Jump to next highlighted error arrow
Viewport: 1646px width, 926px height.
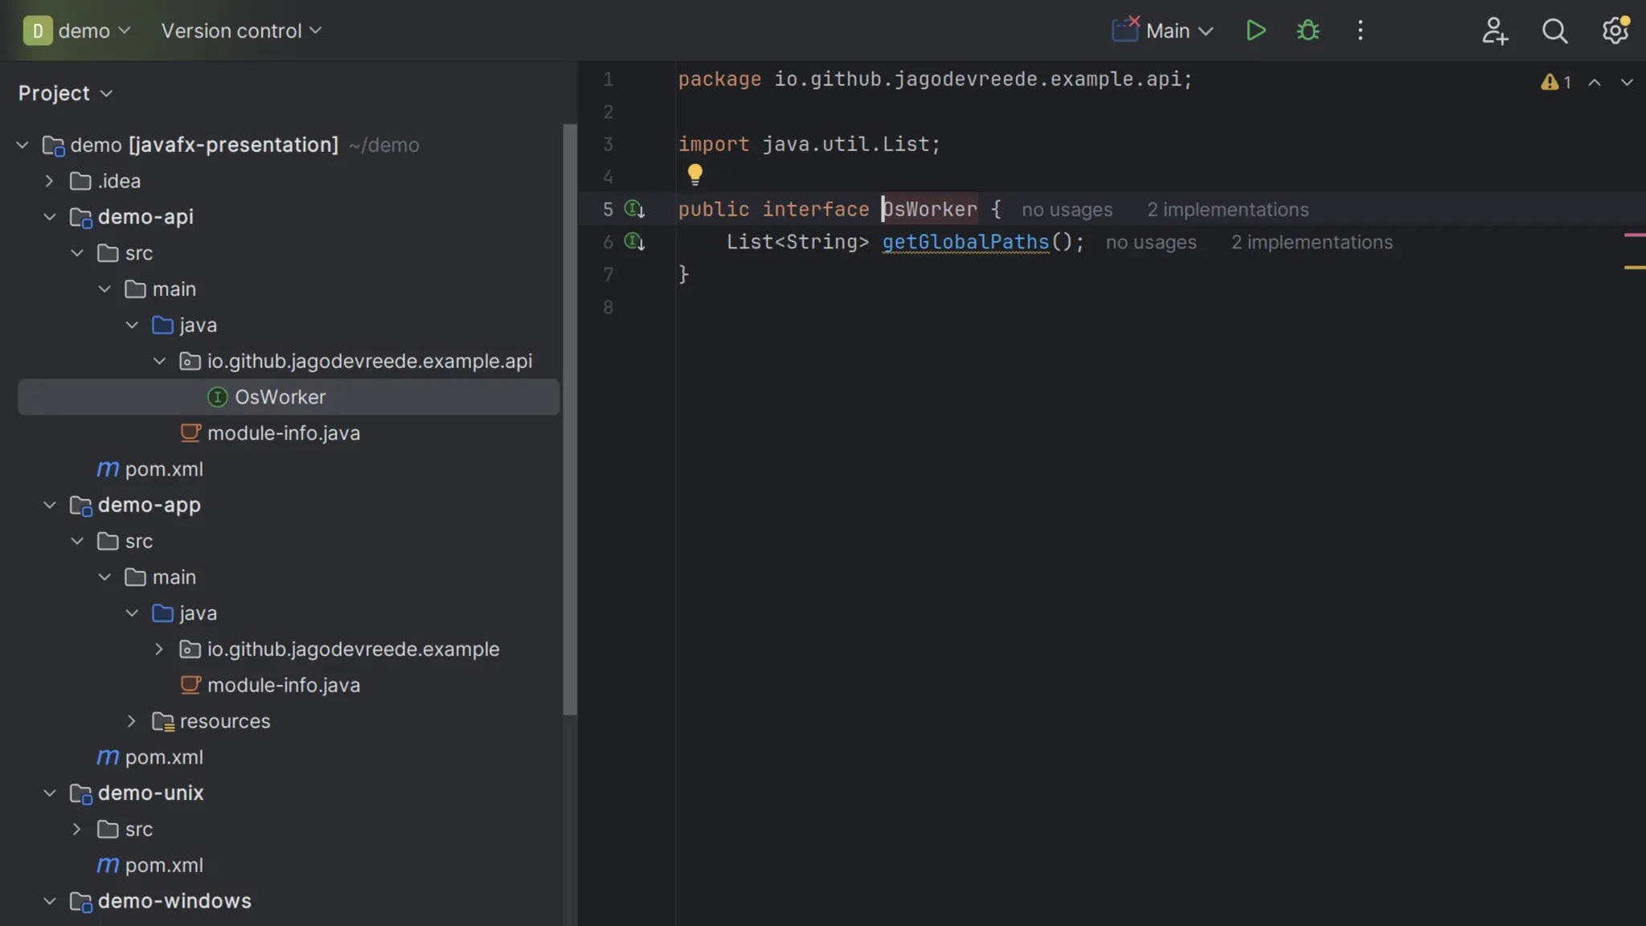(x=1626, y=82)
